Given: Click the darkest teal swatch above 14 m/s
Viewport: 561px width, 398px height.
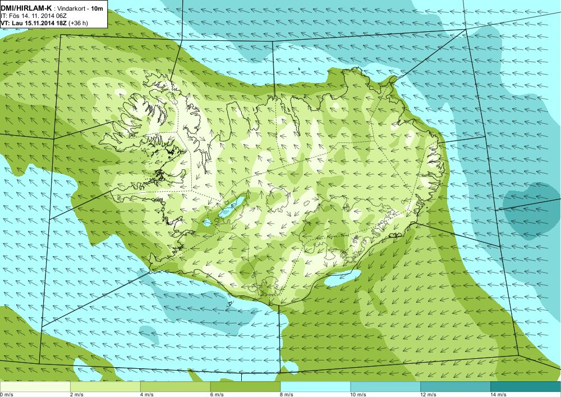Looking at the screenshot, I should 526,387.
